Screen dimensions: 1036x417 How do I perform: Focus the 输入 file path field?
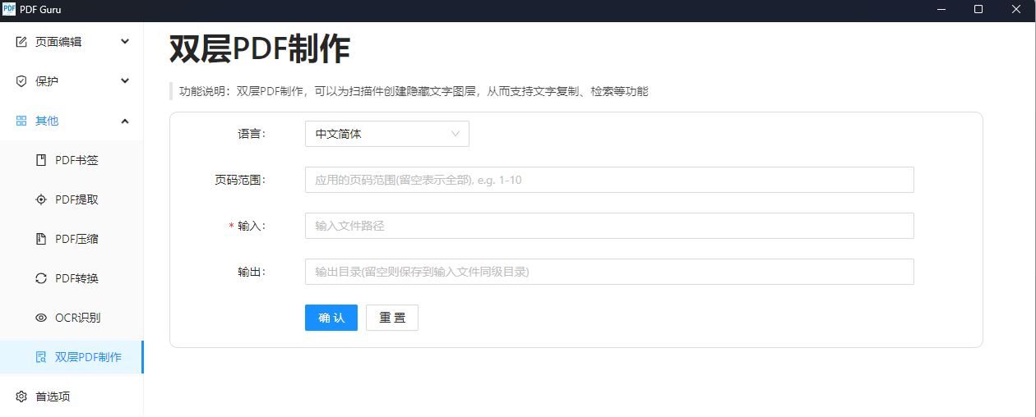(609, 226)
